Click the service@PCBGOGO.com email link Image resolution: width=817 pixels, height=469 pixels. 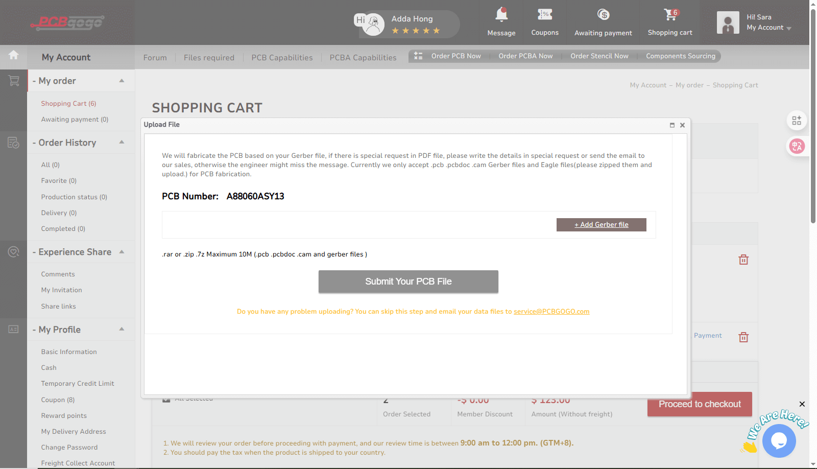click(551, 312)
